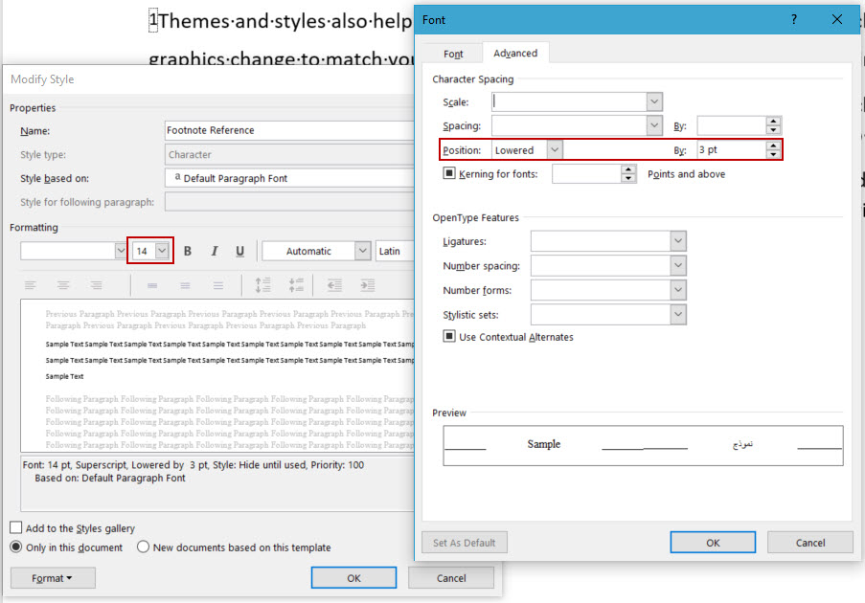Click the Style based on field

click(289, 178)
